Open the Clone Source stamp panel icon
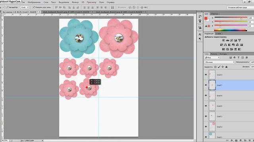Image resolution: width=254 pixels, height=142 pixels. point(200,28)
